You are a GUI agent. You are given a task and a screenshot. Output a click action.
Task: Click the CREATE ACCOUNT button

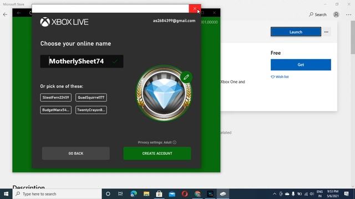point(157,154)
